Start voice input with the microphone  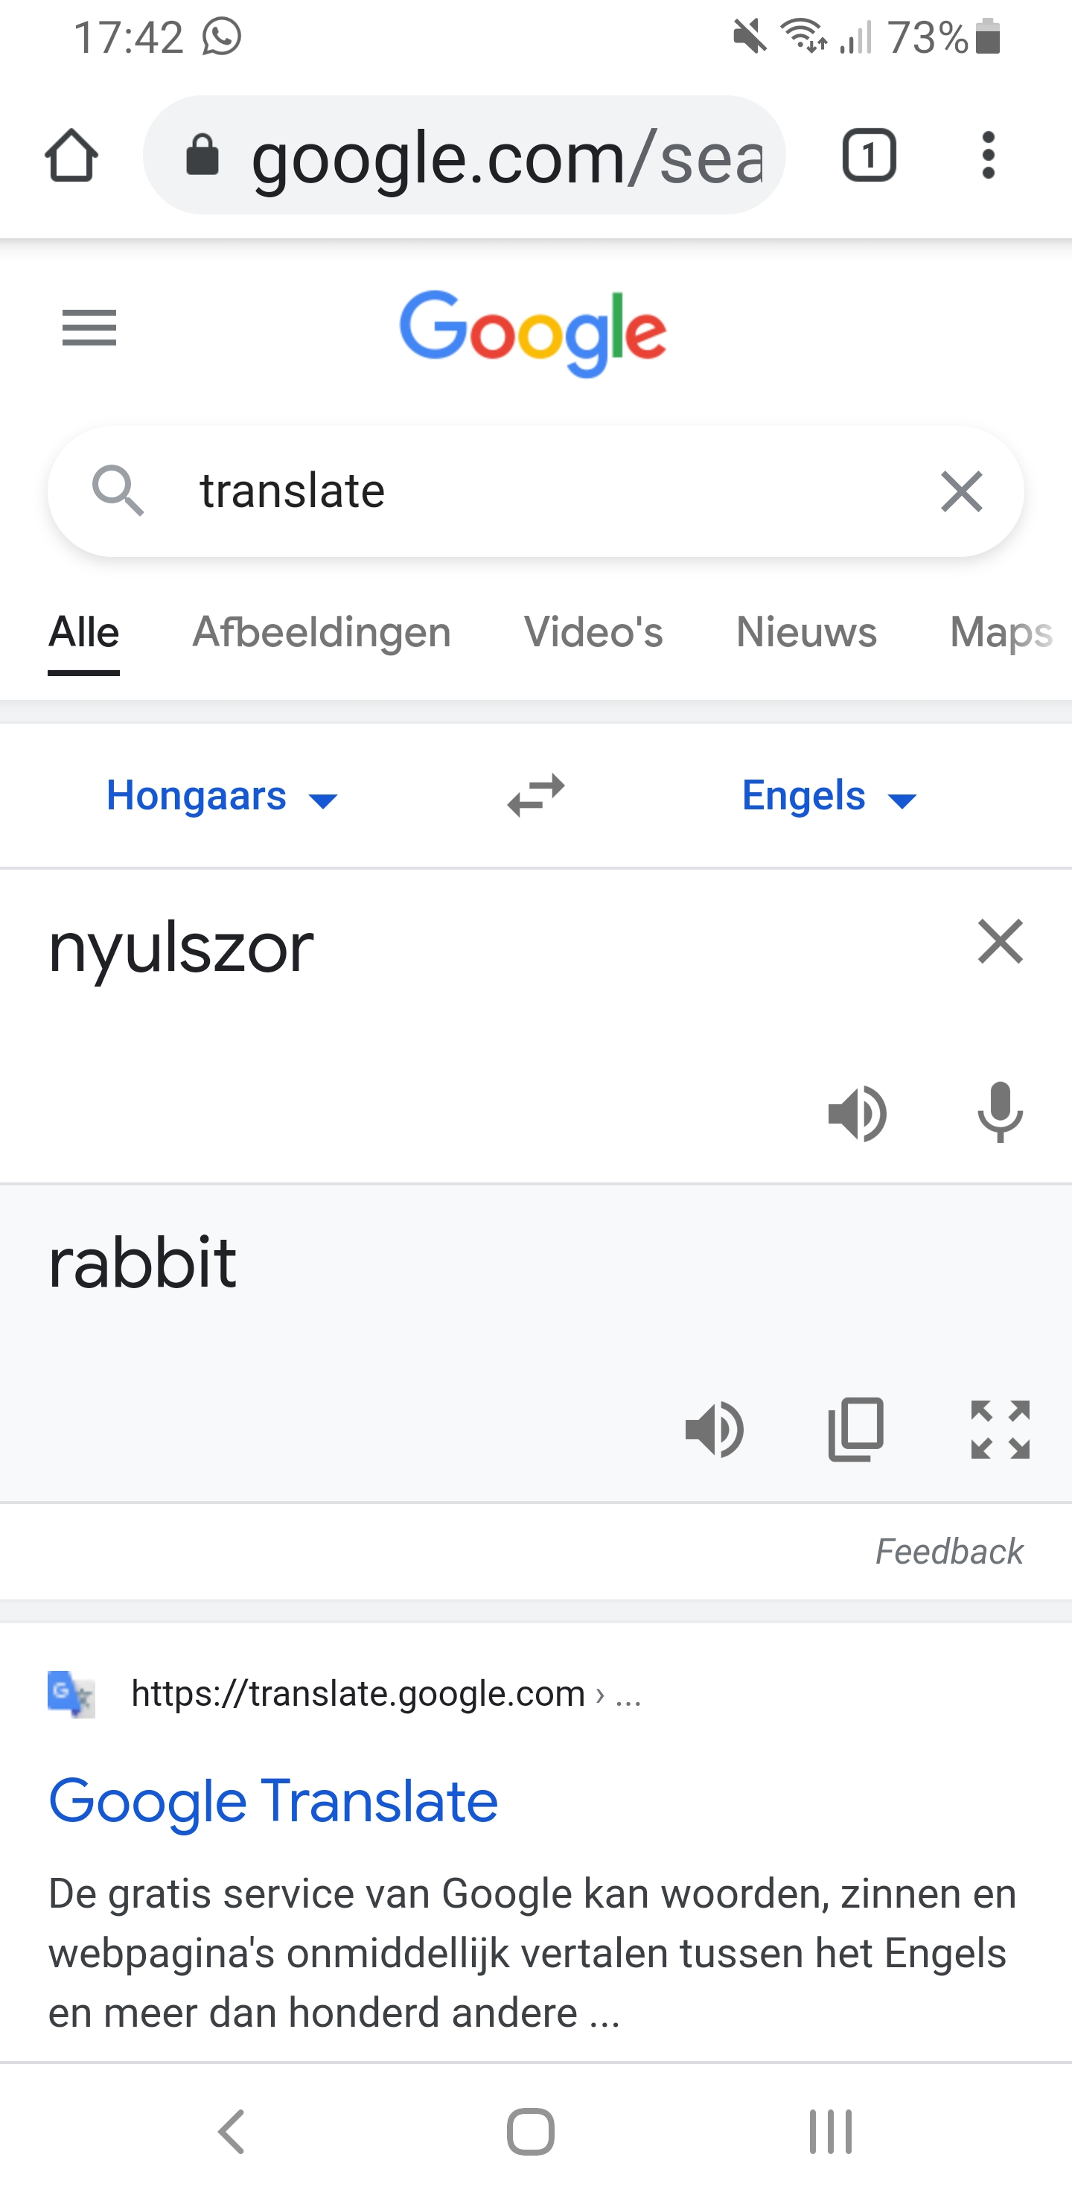click(999, 1112)
